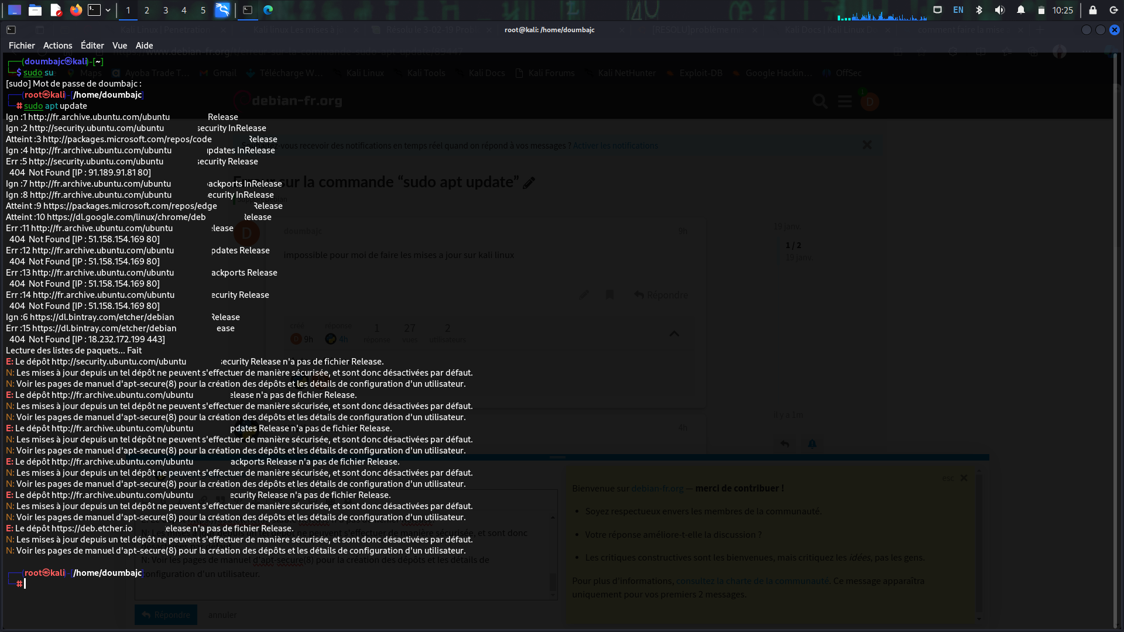Open 'Activer les notifications' link in Firefox
This screenshot has width=1124, height=632.
615,146
